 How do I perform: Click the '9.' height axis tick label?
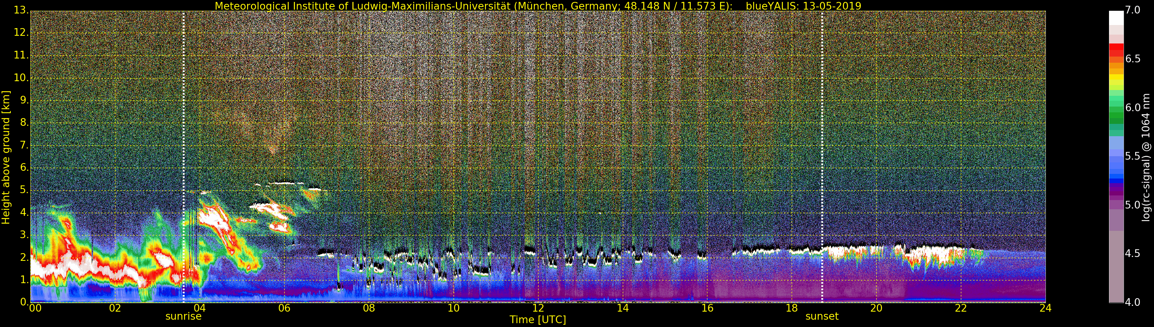tap(24, 100)
